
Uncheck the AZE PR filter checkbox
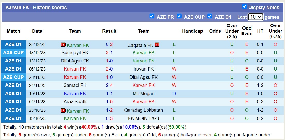pyautogui.click(x=152, y=16)
